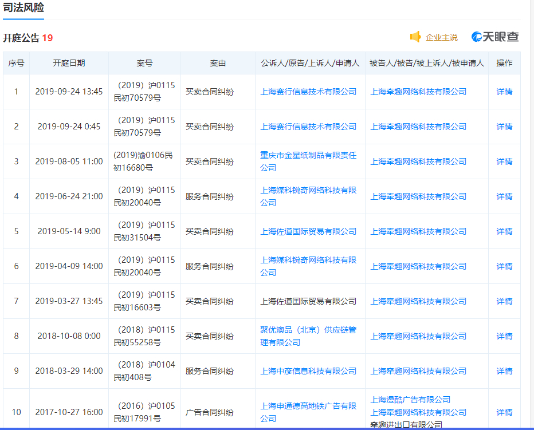Open defendant 上海牵趣网络科技有限公司 in row 9
The height and width of the screenshot is (430, 534).
(x=418, y=371)
